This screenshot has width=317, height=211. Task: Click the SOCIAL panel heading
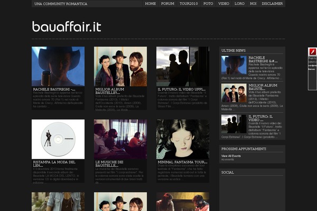pos(227,172)
